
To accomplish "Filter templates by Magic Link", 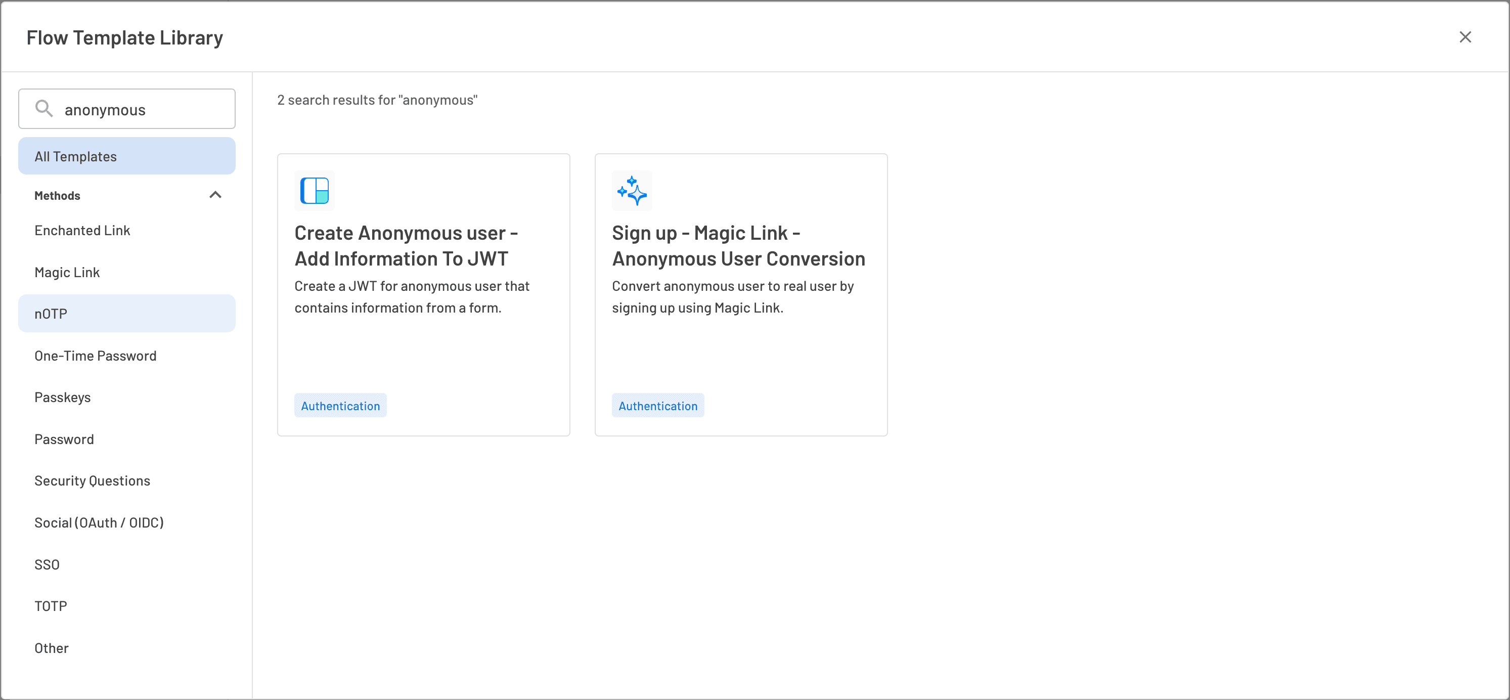I will (x=67, y=272).
